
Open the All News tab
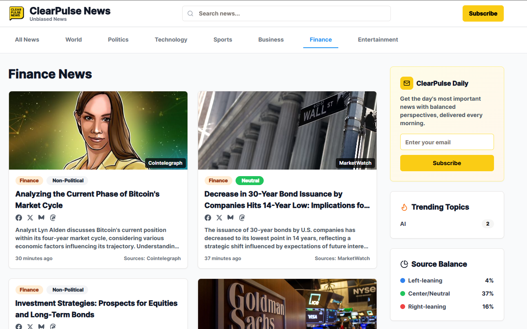[x=27, y=40]
